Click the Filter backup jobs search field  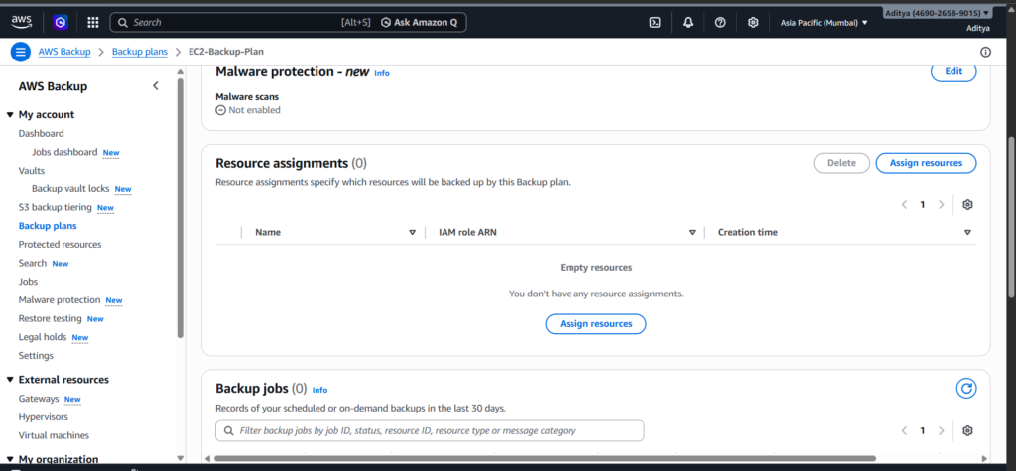(x=430, y=431)
